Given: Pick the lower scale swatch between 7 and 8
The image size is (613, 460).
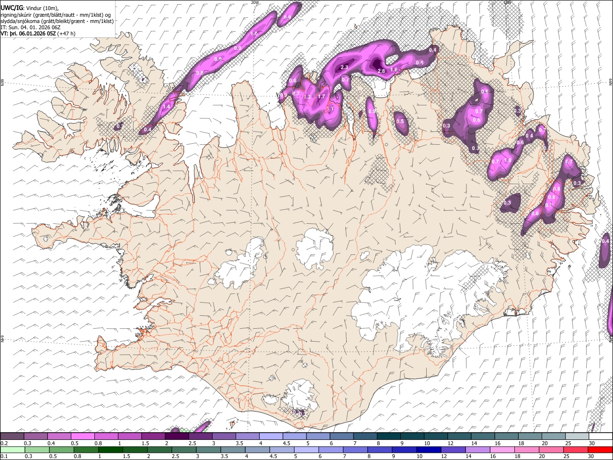Looking at the screenshot, I should [x=354, y=449].
